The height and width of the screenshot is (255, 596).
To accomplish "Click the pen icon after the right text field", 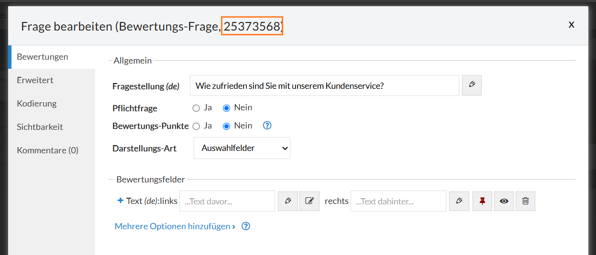I will pyautogui.click(x=459, y=201).
